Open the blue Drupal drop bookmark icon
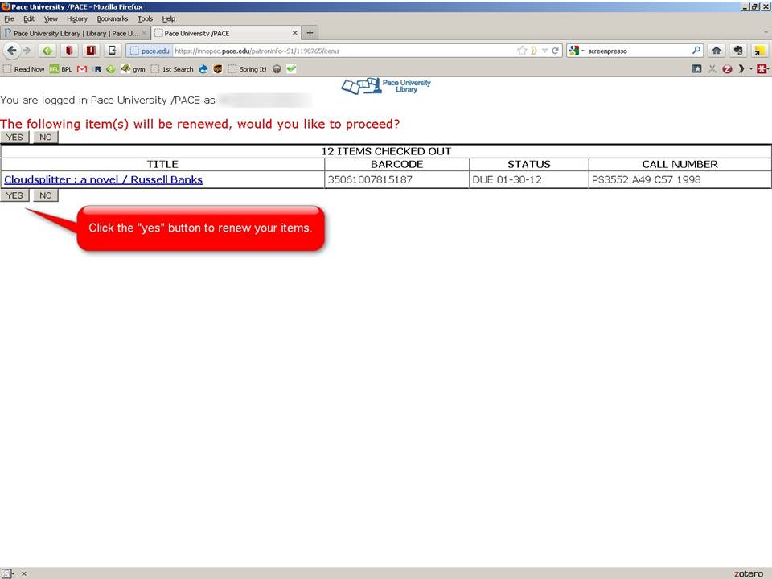This screenshot has height=579, width=772. coord(203,69)
